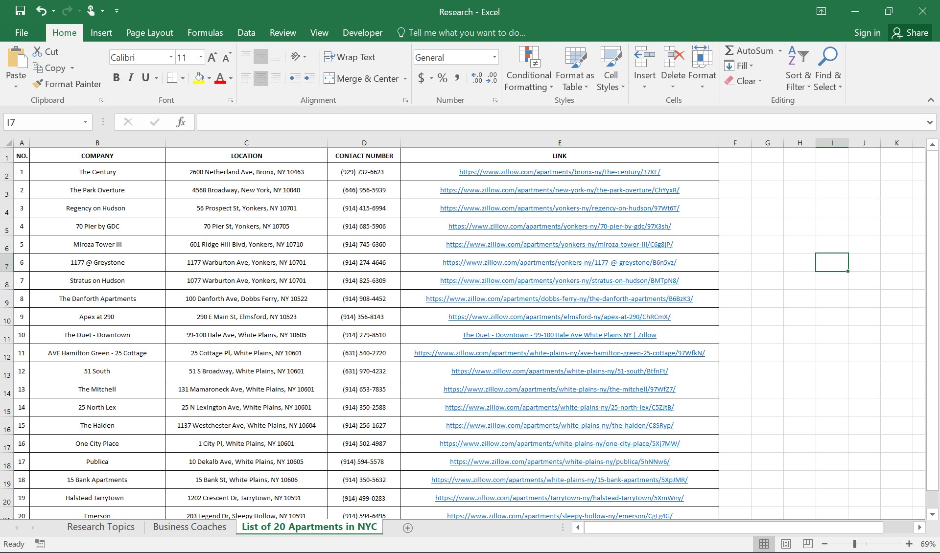Click the Page Break Preview view button

(808, 544)
